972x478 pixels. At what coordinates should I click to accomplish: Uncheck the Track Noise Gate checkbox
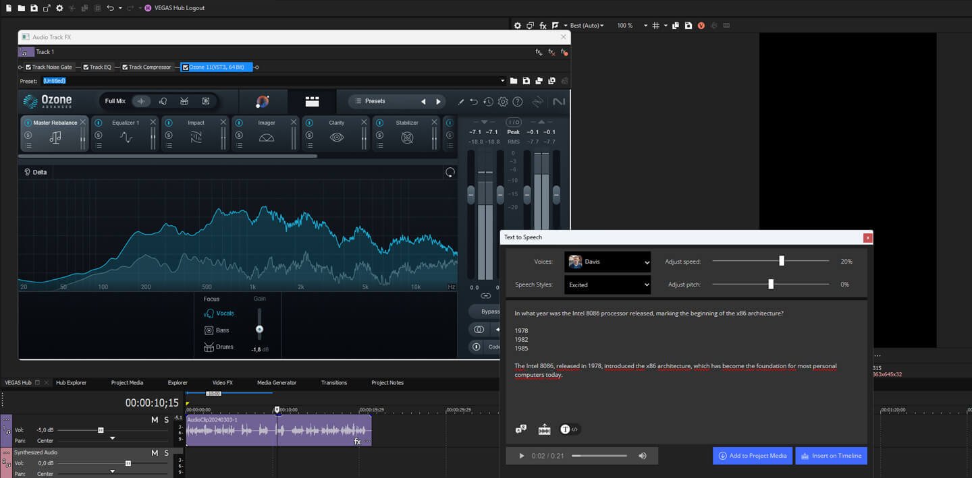(x=28, y=67)
